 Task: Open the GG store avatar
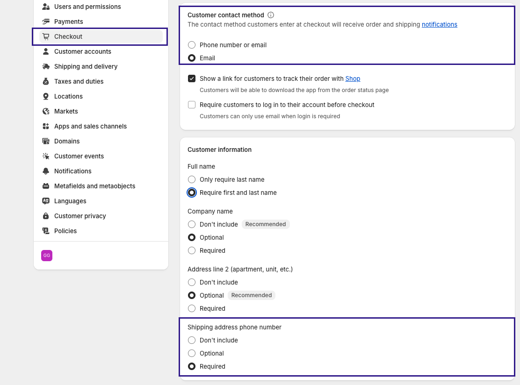(47, 256)
